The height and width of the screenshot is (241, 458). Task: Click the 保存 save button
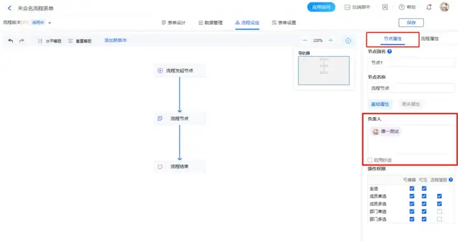(411, 22)
